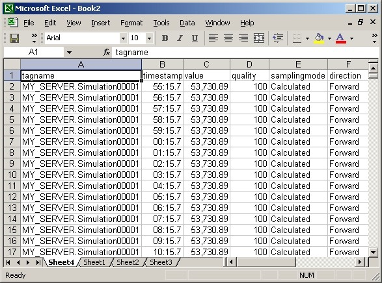Apply the red font color
Viewport: 382px width, 283px height.
(340, 38)
